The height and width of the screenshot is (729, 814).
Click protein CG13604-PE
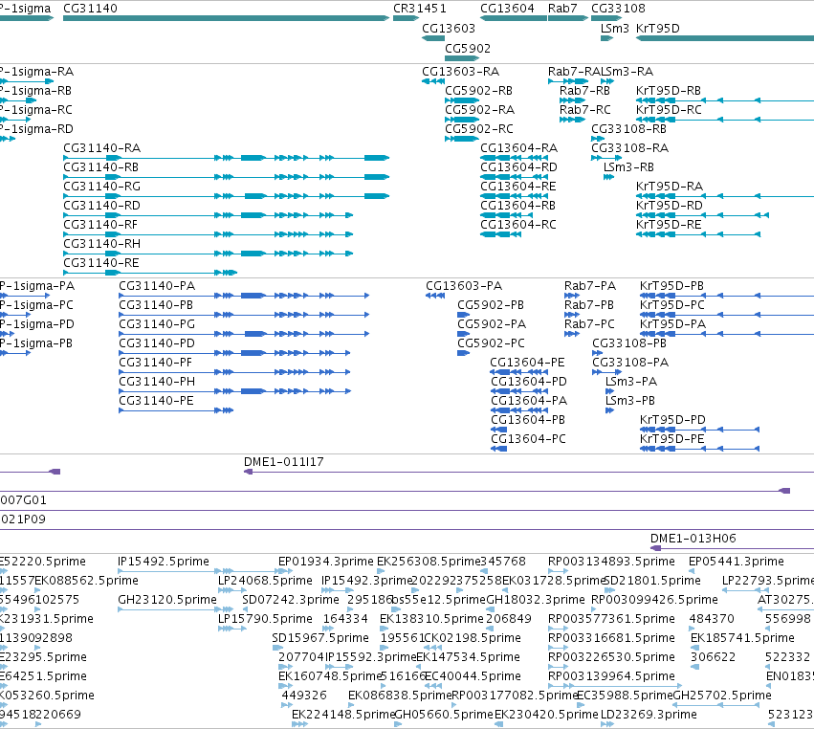(x=519, y=372)
